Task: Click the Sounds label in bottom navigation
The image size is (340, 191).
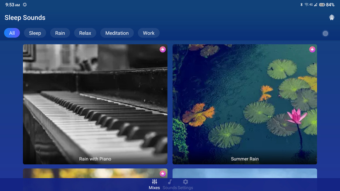Action: pyautogui.click(x=170, y=188)
